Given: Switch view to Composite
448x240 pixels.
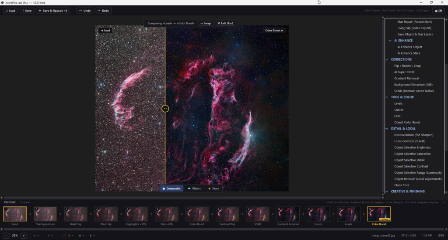Looking at the screenshot, I should [x=171, y=189].
